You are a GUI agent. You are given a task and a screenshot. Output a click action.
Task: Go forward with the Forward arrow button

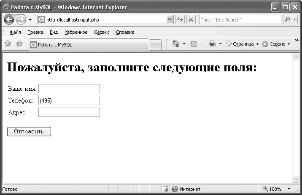point(21,20)
